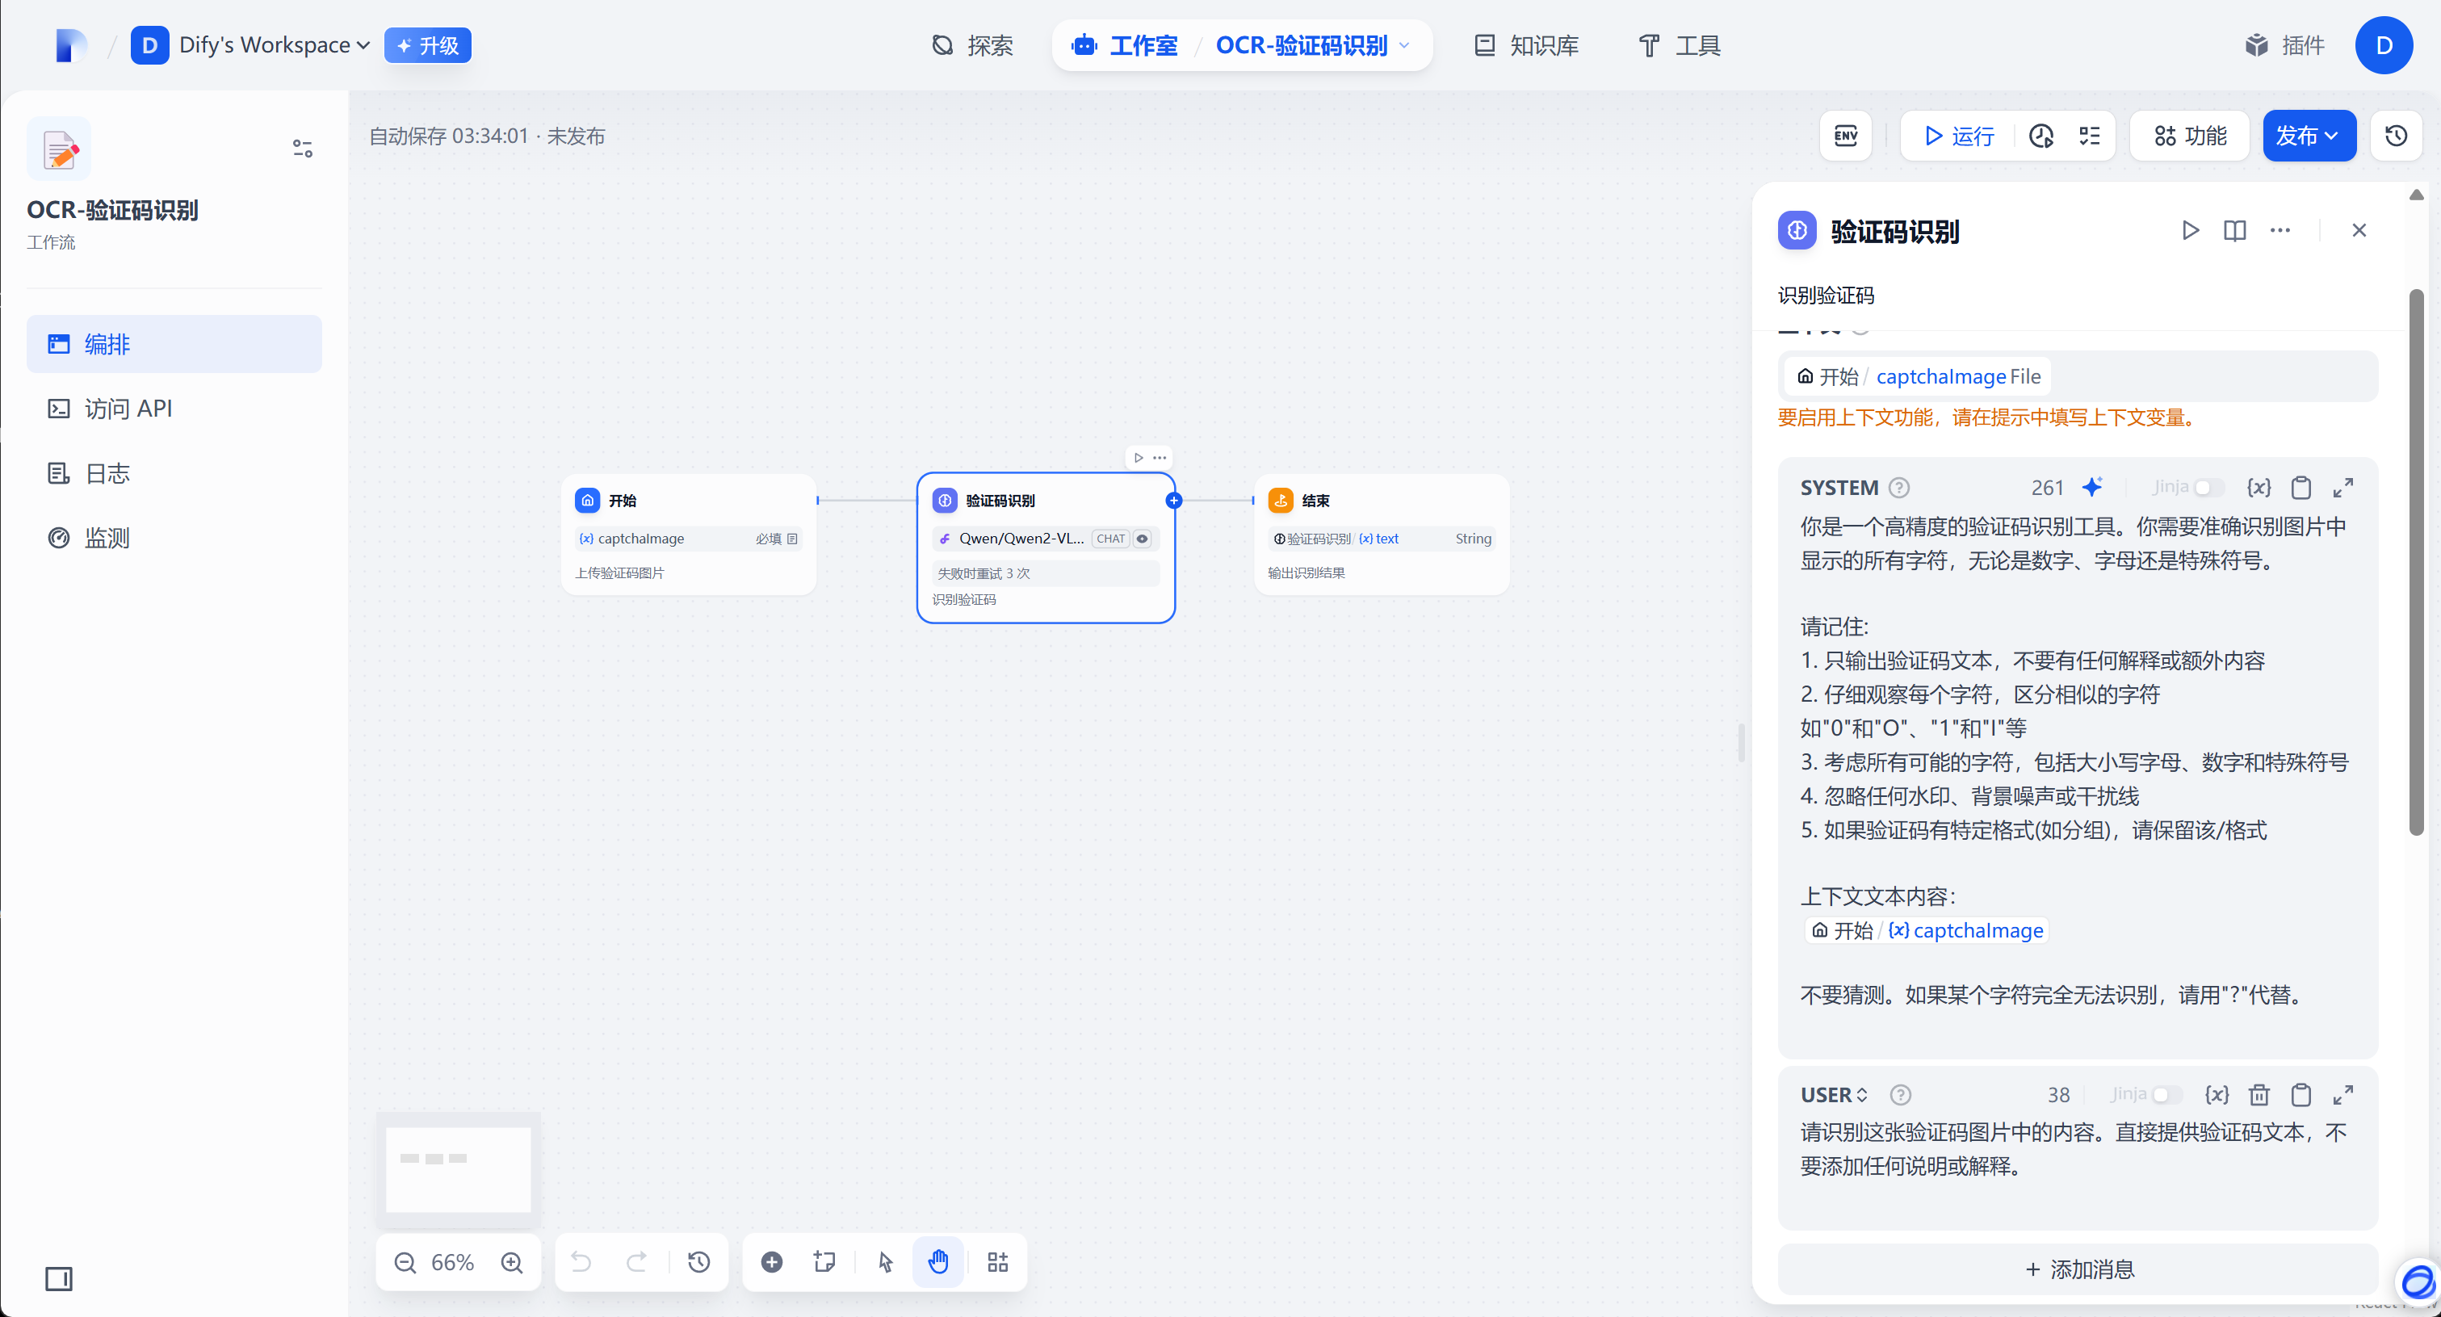Select the hand pan mode tool
The image size is (2441, 1317).
pos(938,1261)
